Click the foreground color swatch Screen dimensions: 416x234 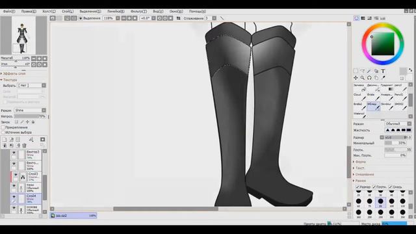pyautogui.click(x=403, y=71)
